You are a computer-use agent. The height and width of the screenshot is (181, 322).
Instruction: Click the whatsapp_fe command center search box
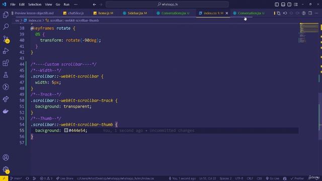click(x=167, y=5)
